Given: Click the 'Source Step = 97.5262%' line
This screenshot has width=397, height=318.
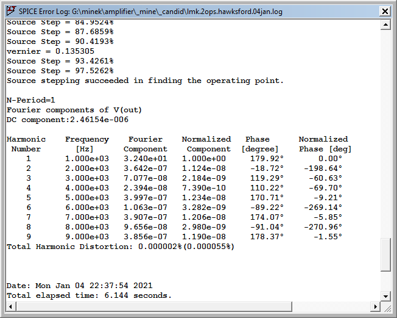Looking at the screenshot, I should [x=60, y=71].
